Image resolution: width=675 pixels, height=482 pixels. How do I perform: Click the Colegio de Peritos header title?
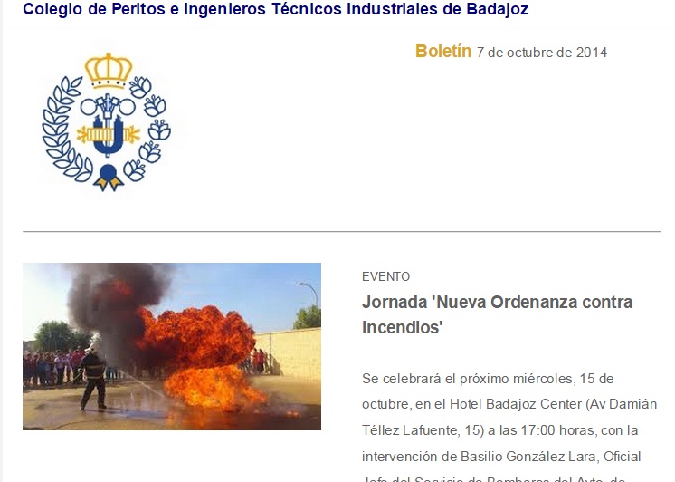pos(275,10)
